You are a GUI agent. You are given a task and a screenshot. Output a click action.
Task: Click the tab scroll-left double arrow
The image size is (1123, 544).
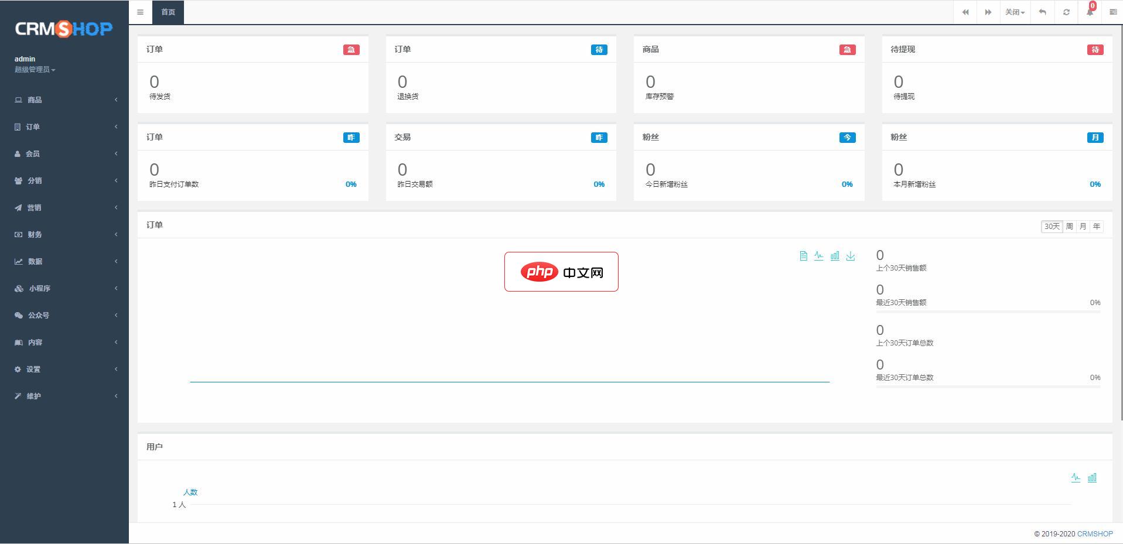click(x=965, y=12)
